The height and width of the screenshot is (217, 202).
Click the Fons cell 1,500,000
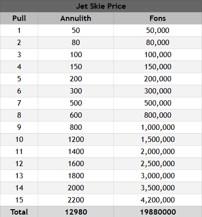click(158, 139)
